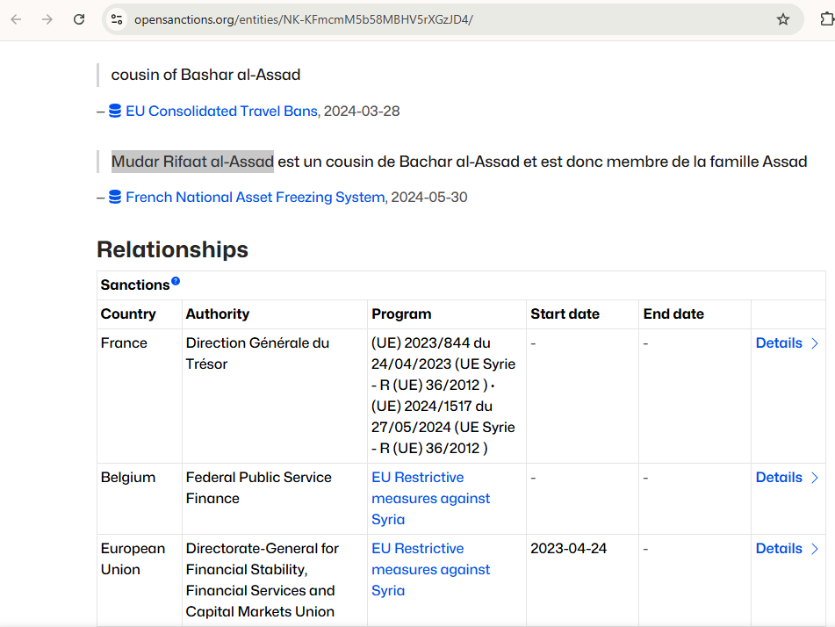Click the date 2024-03-28
This screenshot has width=835, height=627.
(x=362, y=111)
